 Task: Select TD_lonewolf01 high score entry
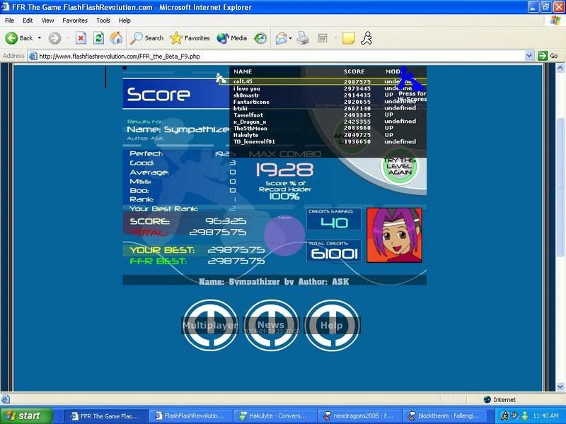coord(324,142)
